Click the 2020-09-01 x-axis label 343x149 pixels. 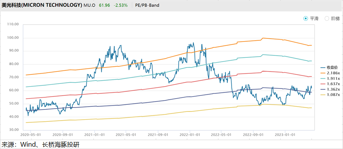[x=62, y=135]
